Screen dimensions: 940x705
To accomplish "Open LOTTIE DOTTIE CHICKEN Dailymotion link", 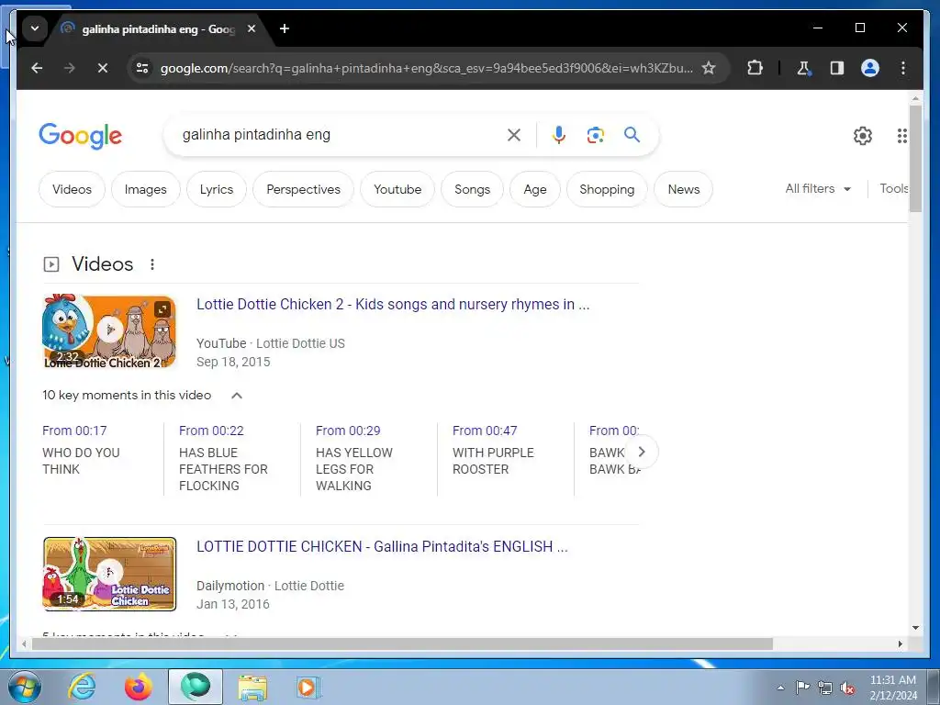I will click(382, 547).
